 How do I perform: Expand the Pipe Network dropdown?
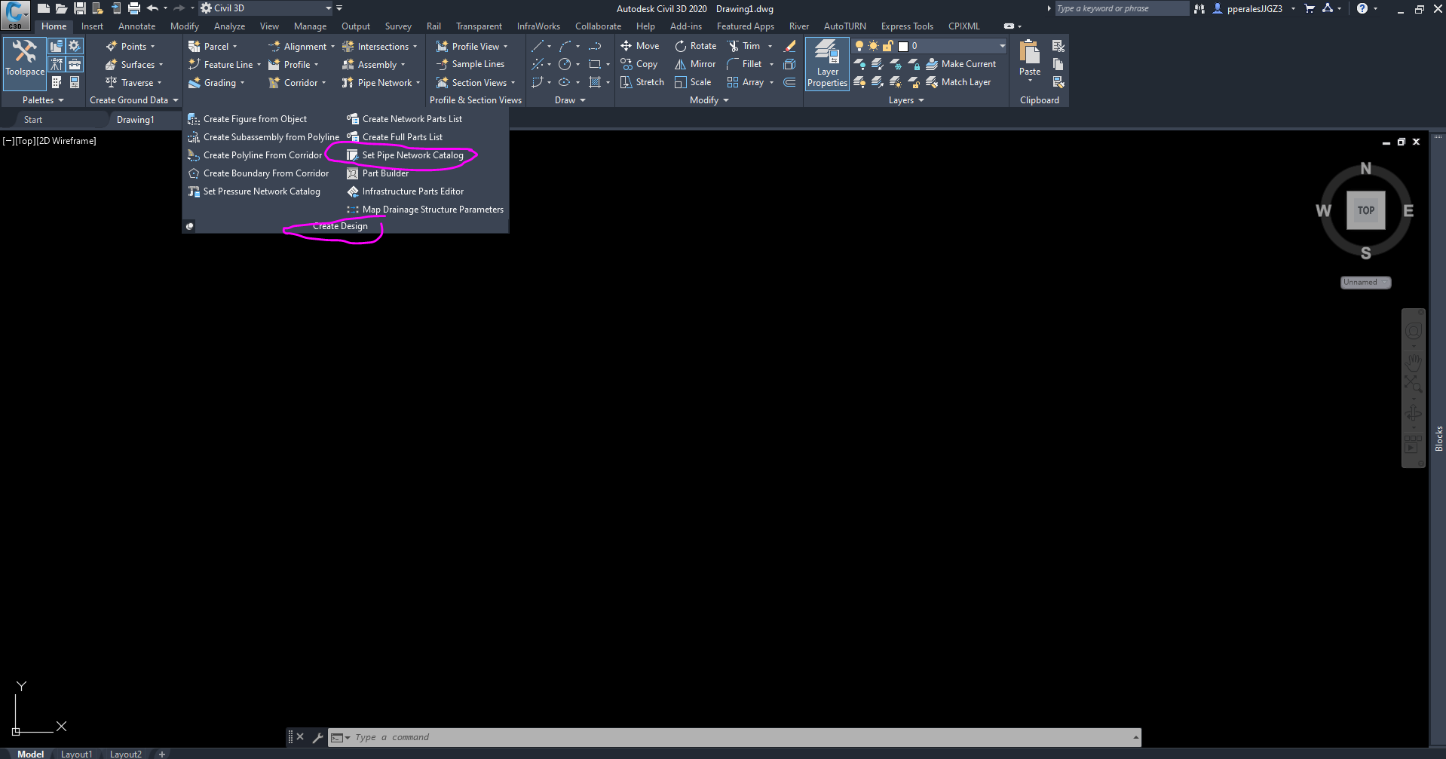[x=418, y=83]
